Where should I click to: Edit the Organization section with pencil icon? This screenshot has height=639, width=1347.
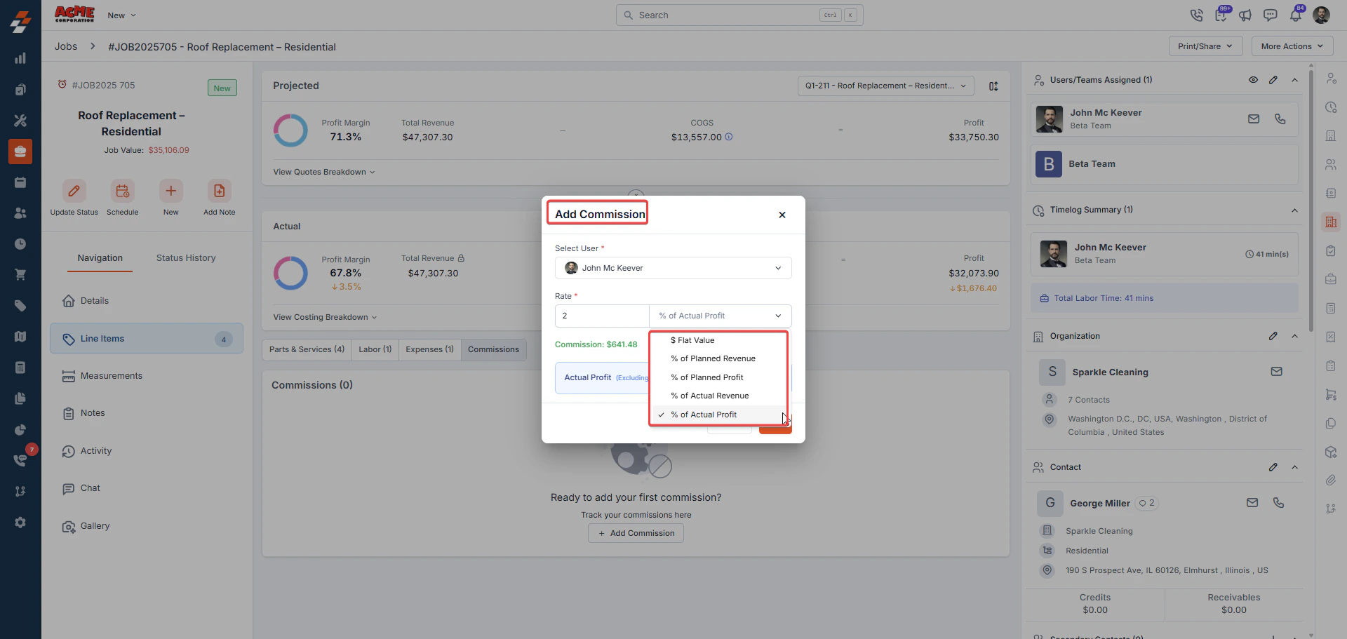click(x=1273, y=336)
